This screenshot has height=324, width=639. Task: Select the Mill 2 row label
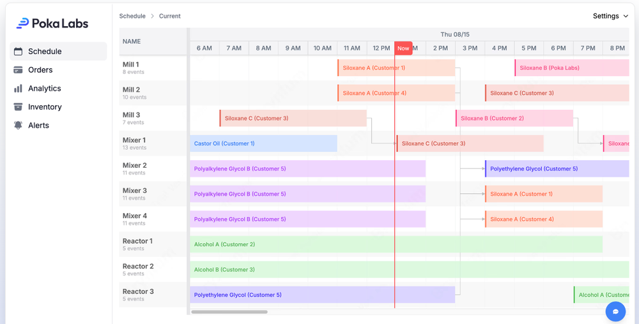pos(131,89)
